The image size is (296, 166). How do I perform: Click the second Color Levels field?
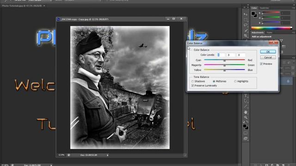231,55
